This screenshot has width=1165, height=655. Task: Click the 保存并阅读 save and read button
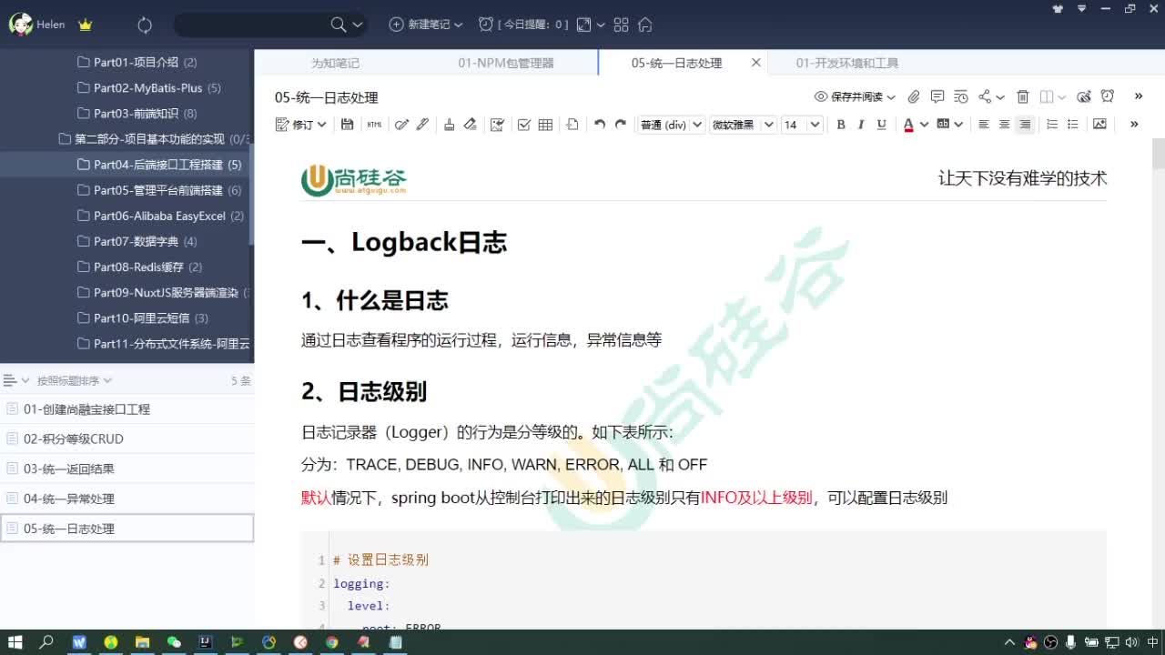[848, 96]
